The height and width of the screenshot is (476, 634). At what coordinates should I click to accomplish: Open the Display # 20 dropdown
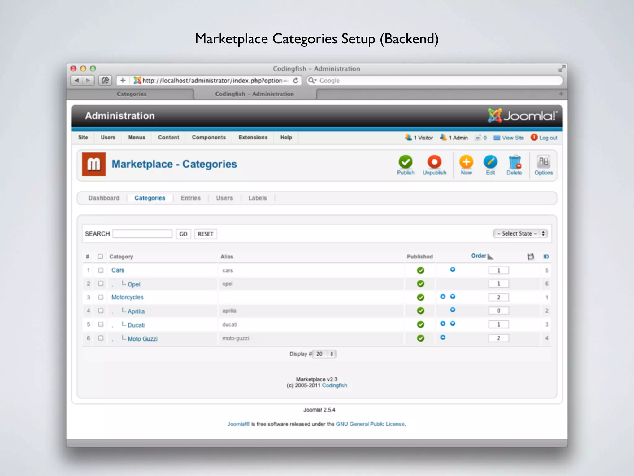click(324, 354)
